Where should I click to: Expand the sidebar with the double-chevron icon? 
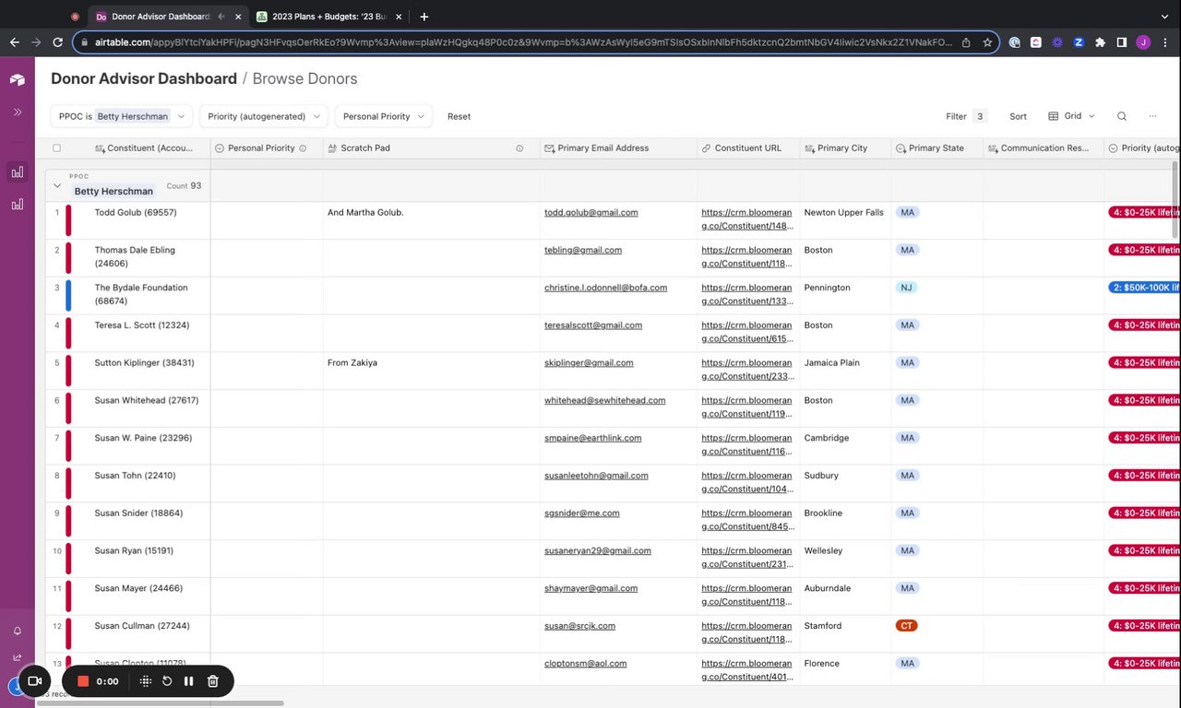coord(17,112)
